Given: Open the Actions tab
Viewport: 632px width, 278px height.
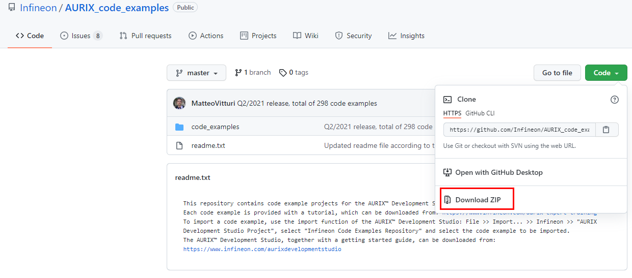Looking at the screenshot, I should point(206,36).
